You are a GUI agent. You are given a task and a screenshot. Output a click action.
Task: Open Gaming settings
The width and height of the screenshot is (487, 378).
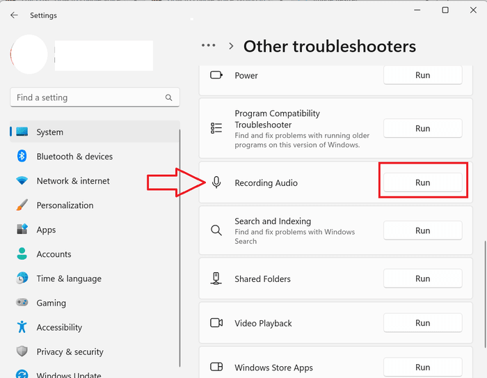95,302
